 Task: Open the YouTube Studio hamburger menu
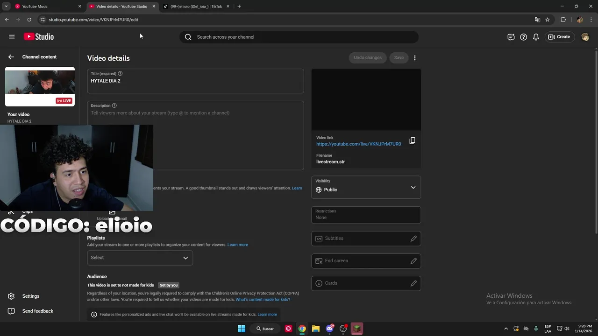[12, 37]
